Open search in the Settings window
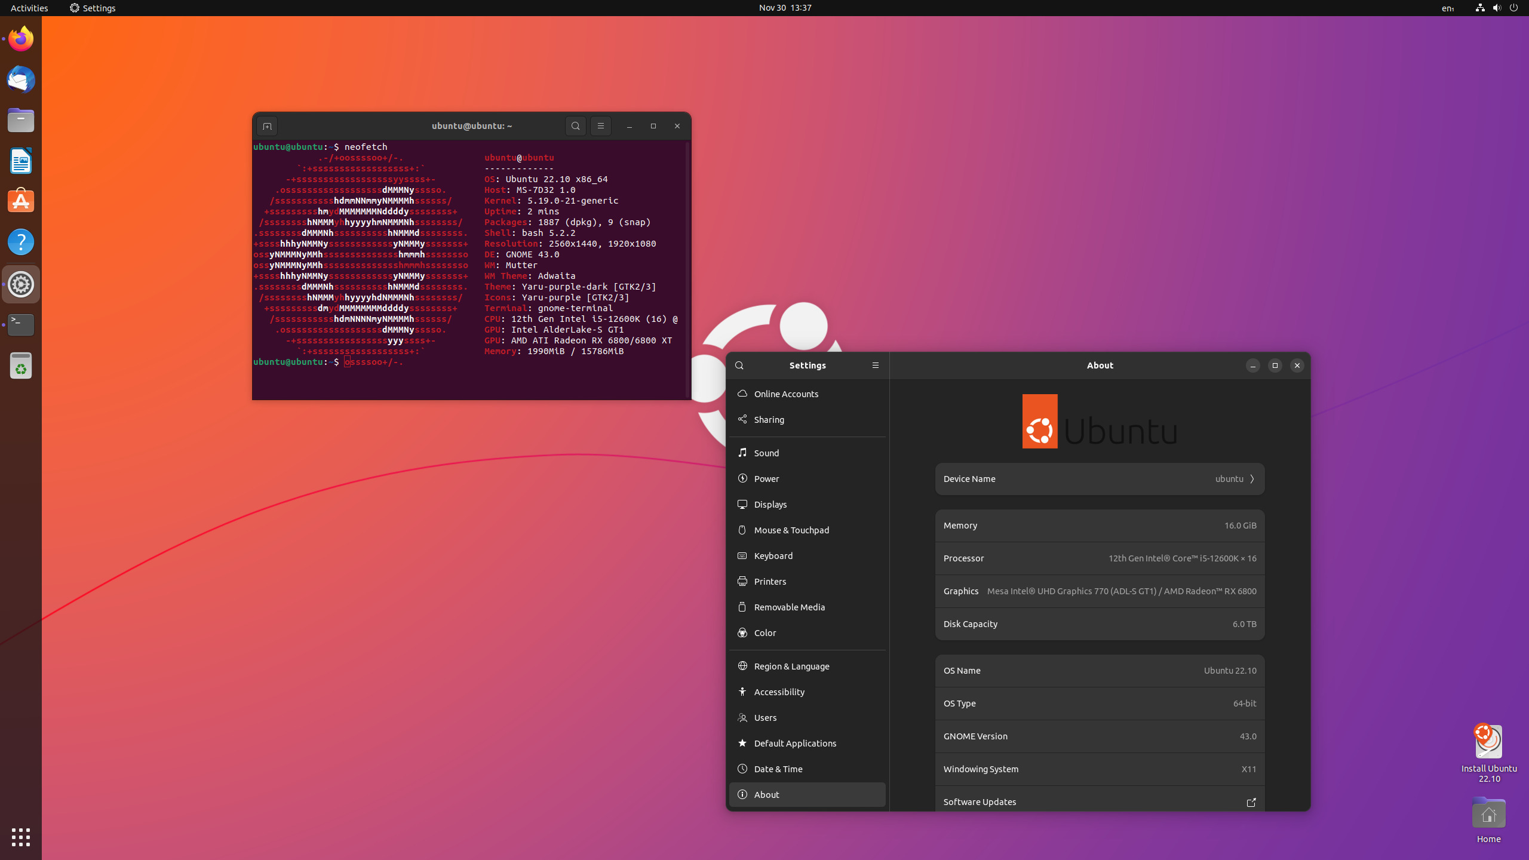The height and width of the screenshot is (860, 1529). (x=739, y=365)
